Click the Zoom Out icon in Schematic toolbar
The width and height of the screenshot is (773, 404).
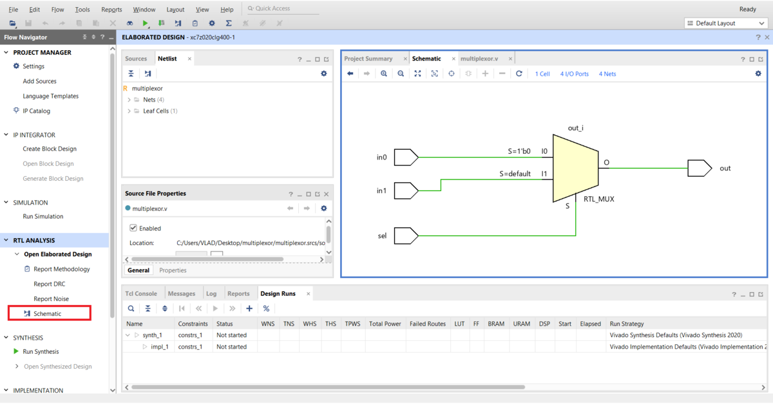pyautogui.click(x=401, y=74)
